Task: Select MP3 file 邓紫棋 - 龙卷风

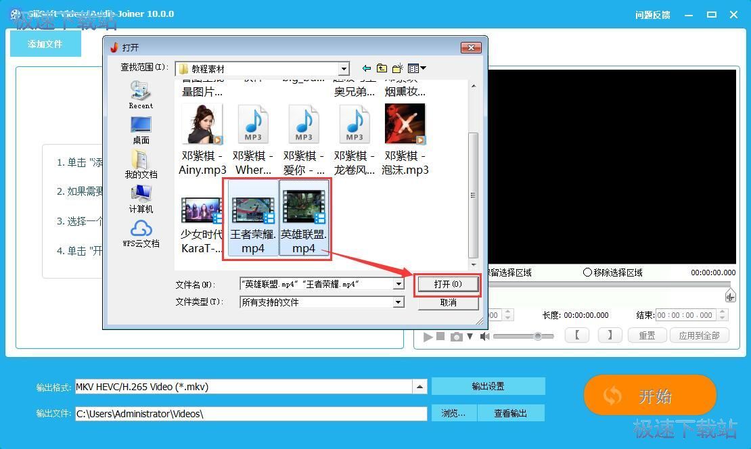Action: [355, 140]
